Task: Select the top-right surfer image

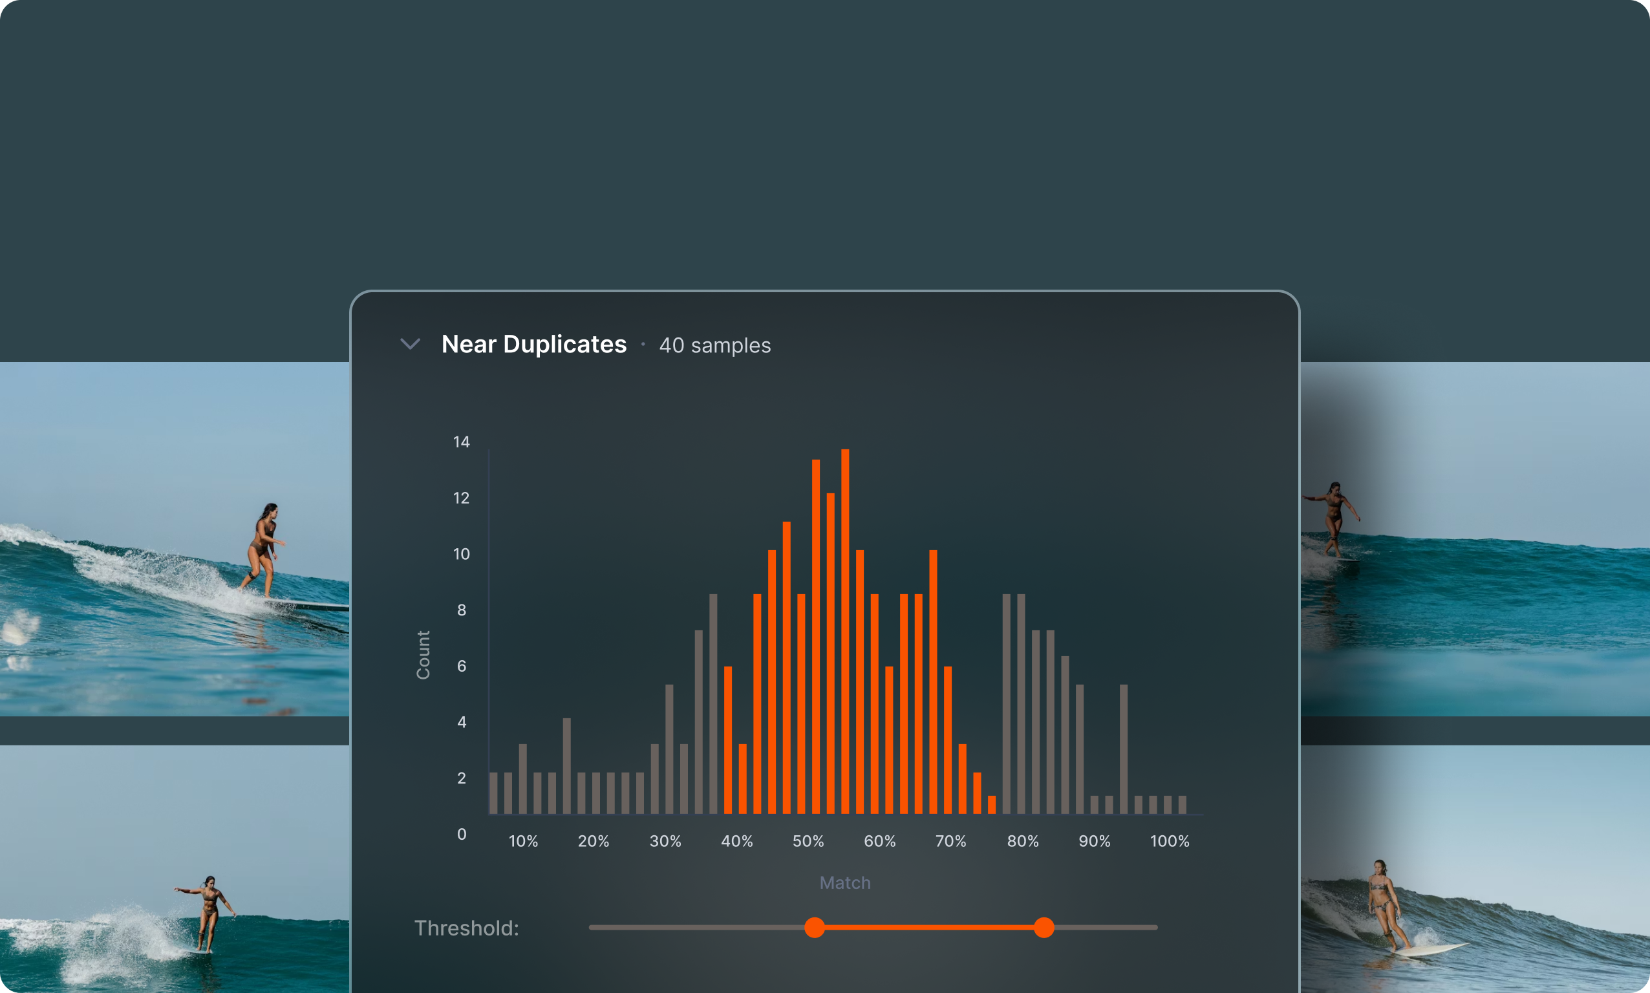Action: pos(1475,539)
